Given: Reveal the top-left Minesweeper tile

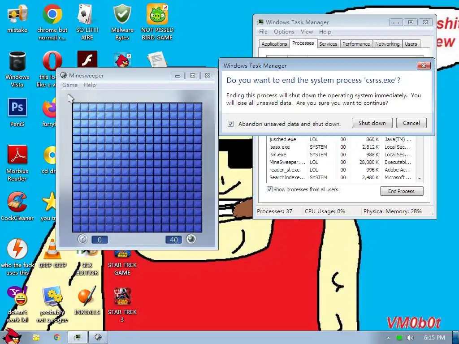Looking at the screenshot, I should coord(77,107).
